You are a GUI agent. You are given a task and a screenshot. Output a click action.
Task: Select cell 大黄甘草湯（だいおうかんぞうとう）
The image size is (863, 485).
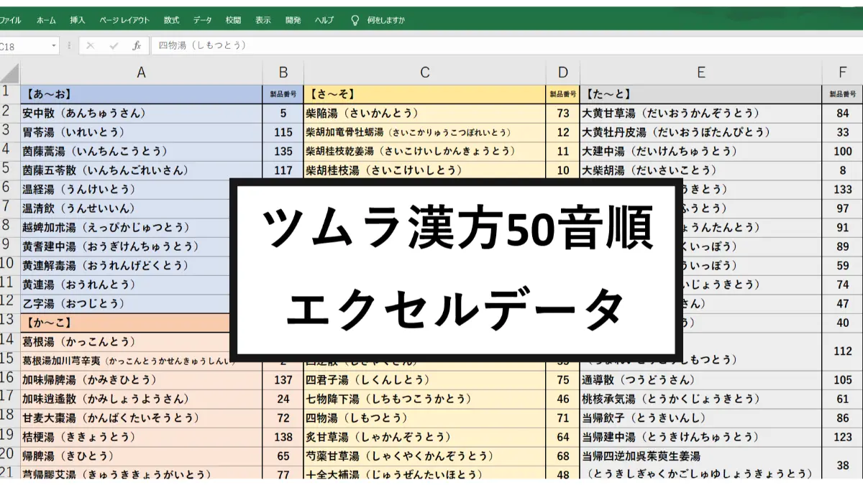tap(701, 113)
